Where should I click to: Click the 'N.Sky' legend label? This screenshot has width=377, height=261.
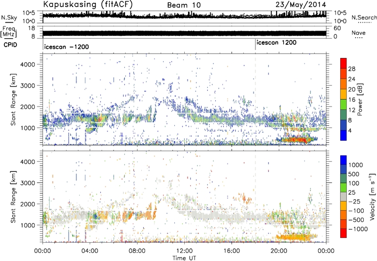(x=9, y=17)
